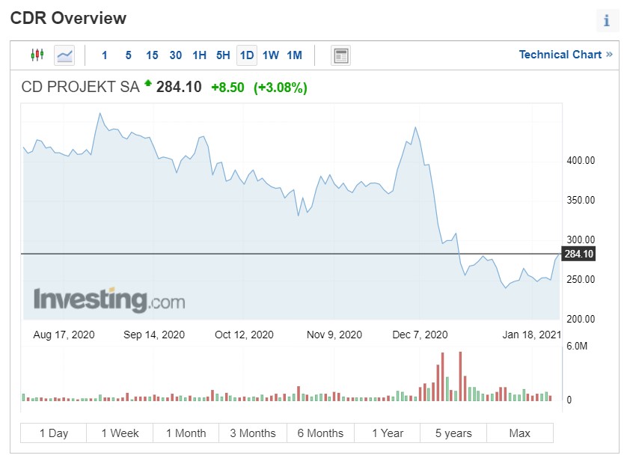Click the Oct 12, 2020 date label
This screenshot has height=470, width=630.
(244, 335)
